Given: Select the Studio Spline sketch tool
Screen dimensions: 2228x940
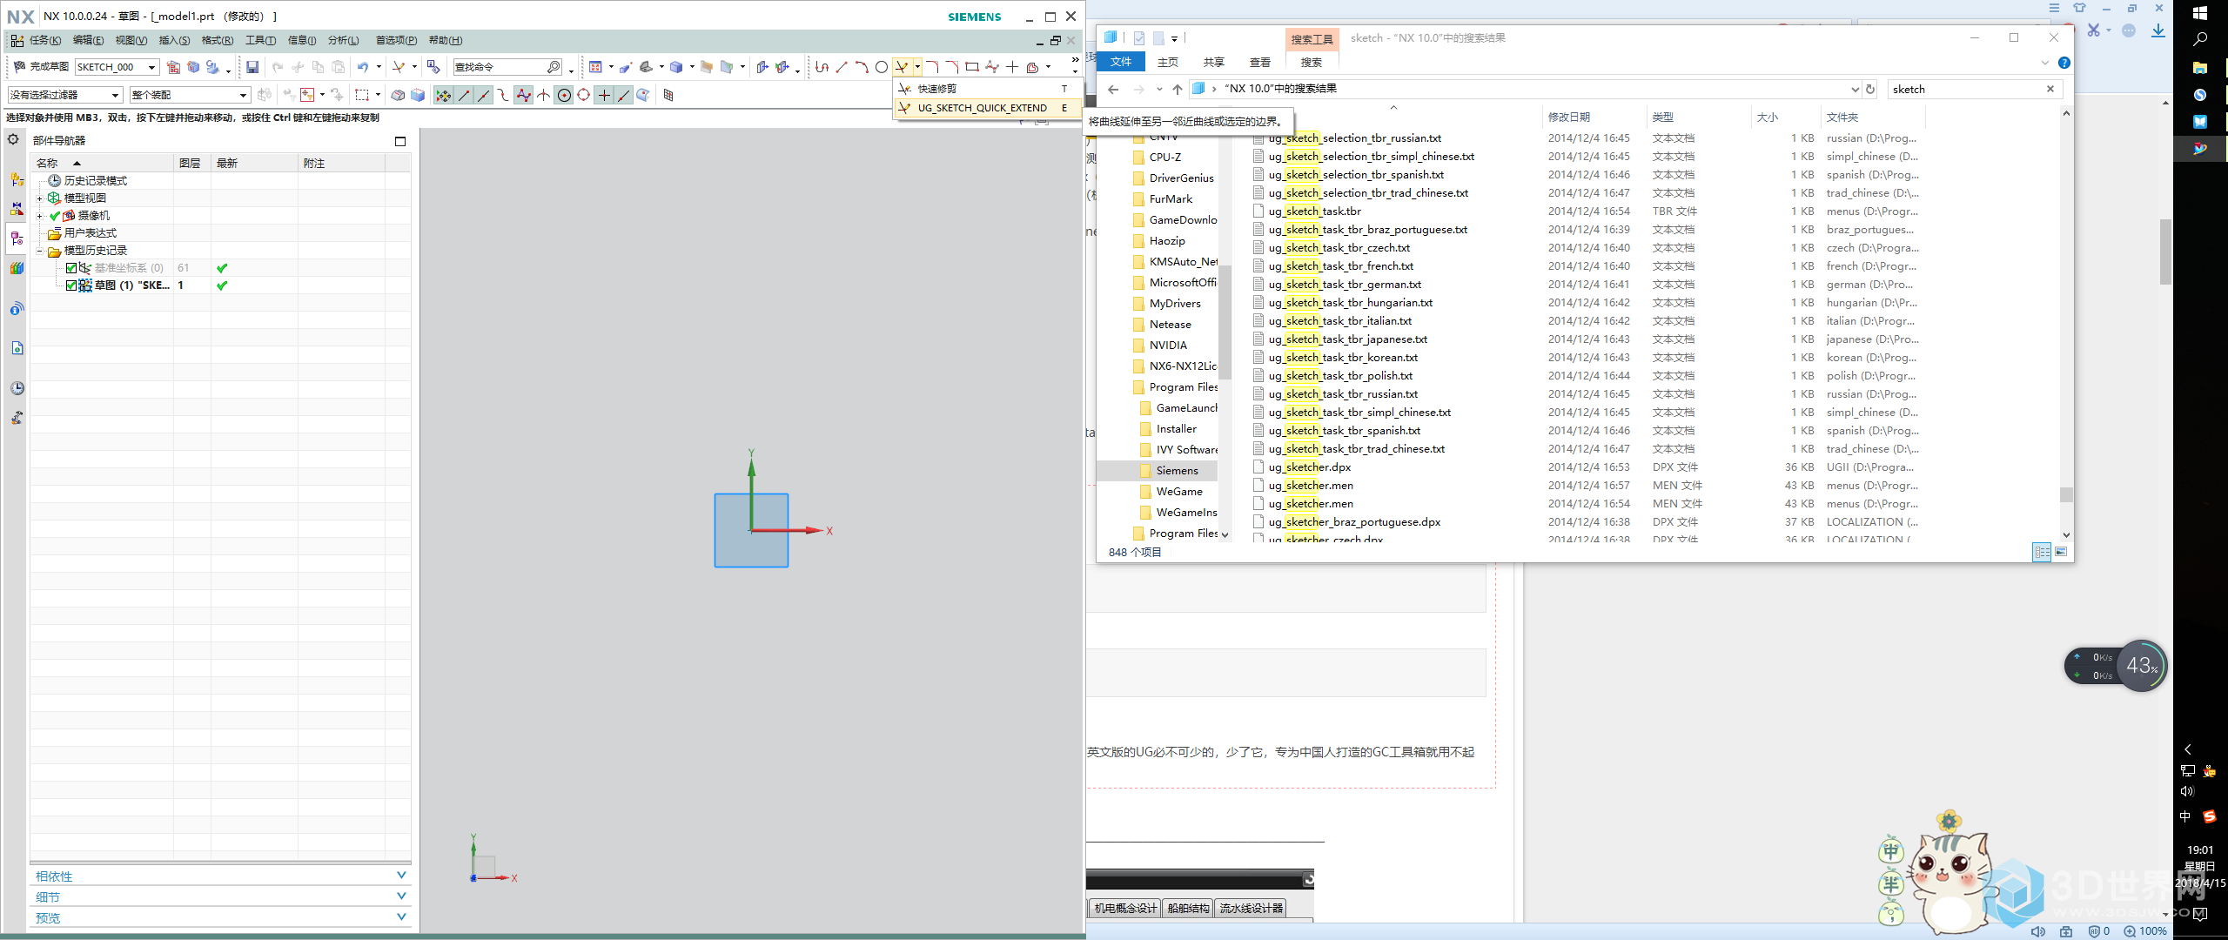Looking at the screenshot, I should (992, 67).
